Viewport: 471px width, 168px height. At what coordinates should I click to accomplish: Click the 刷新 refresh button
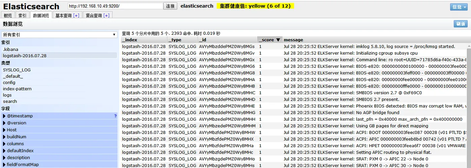point(461,24)
